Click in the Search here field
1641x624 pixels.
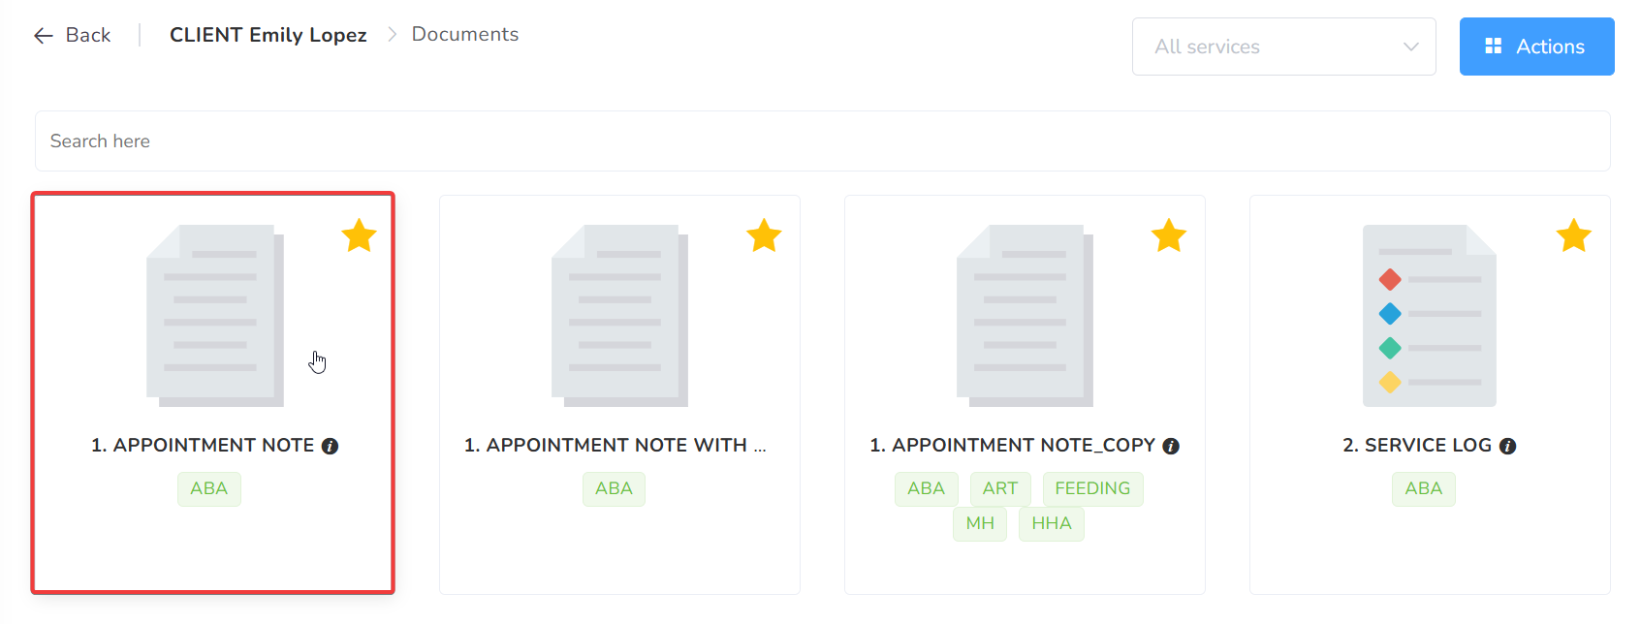pos(822,141)
